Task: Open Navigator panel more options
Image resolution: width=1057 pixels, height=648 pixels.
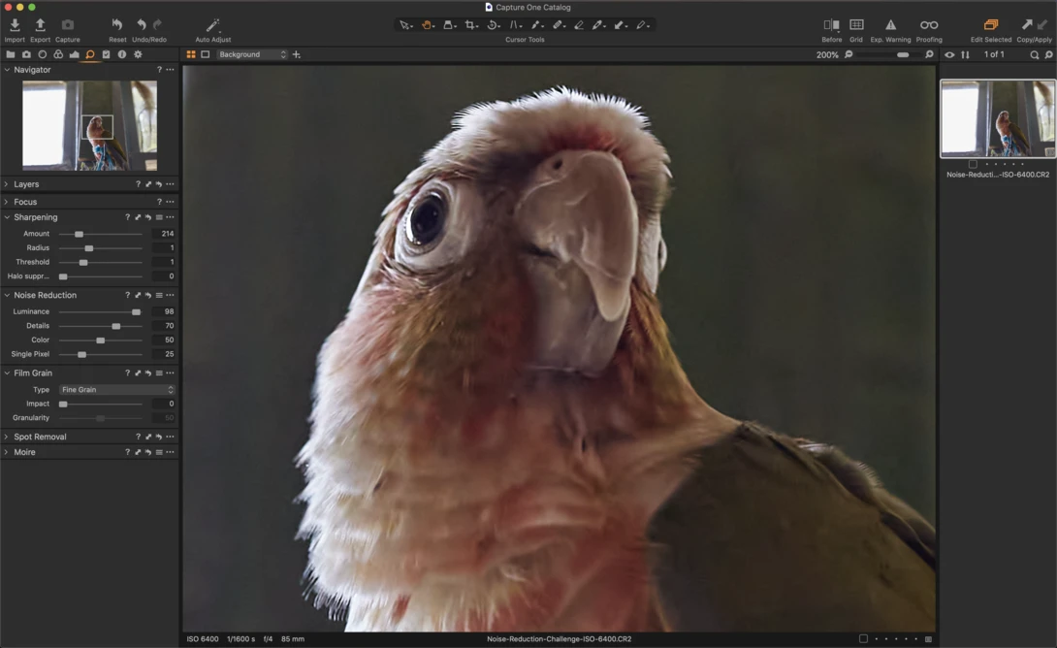Action: click(x=170, y=70)
